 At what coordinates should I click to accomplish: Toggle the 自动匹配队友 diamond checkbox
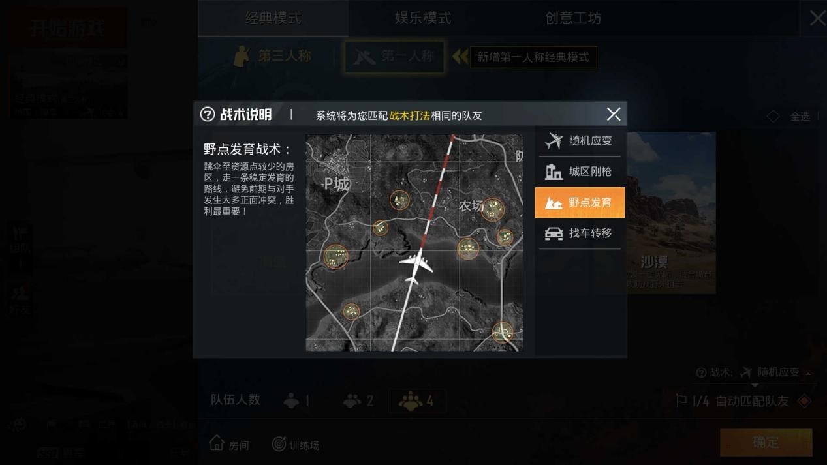[804, 401]
